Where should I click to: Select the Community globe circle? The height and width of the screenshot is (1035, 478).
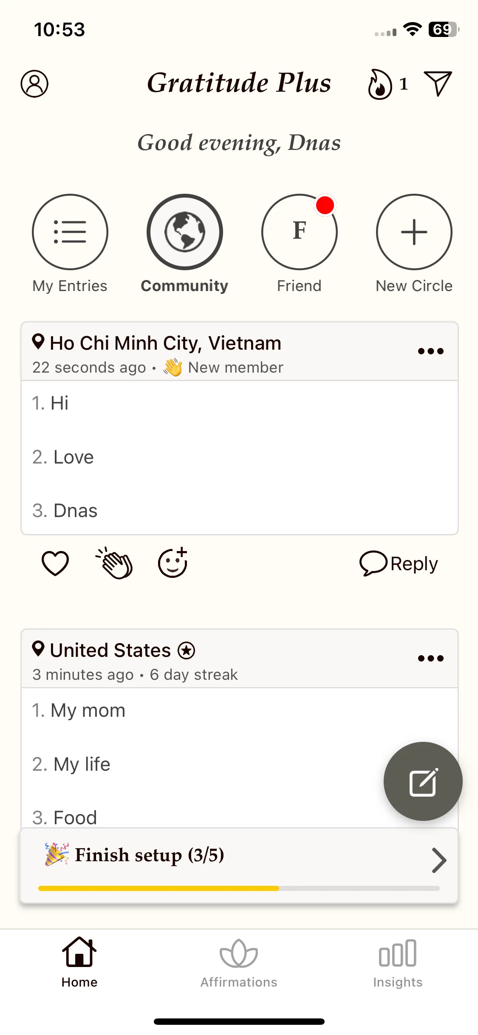pos(185,232)
